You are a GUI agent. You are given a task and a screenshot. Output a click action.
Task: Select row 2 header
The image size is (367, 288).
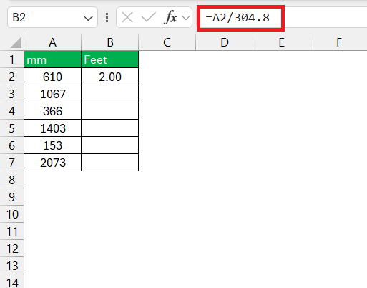click(x=12, y=77)
